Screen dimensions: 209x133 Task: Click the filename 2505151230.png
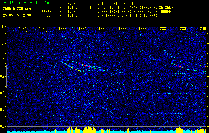click(17, 9)
